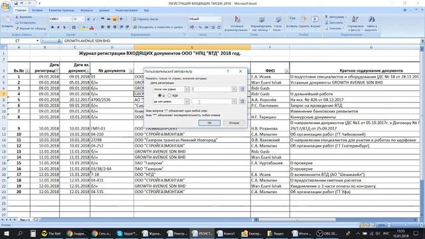Click Вырезать (Cut) in clipboard group
Image resolution: width=425 pixels, height=239 pixels.
click(x=24, y=17)
